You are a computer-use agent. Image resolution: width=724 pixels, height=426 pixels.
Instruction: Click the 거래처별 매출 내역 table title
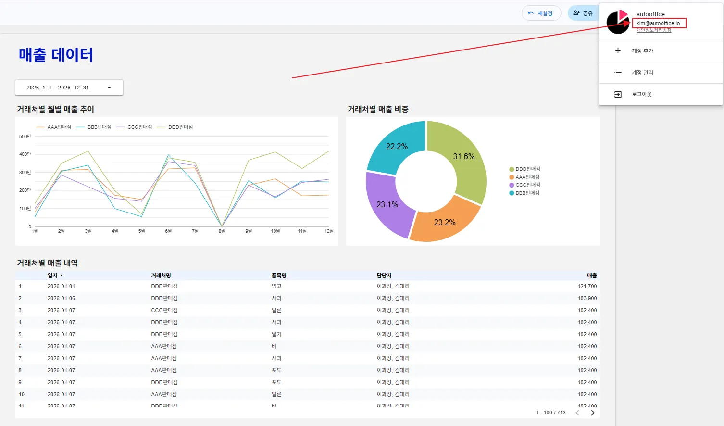(47, 263)
